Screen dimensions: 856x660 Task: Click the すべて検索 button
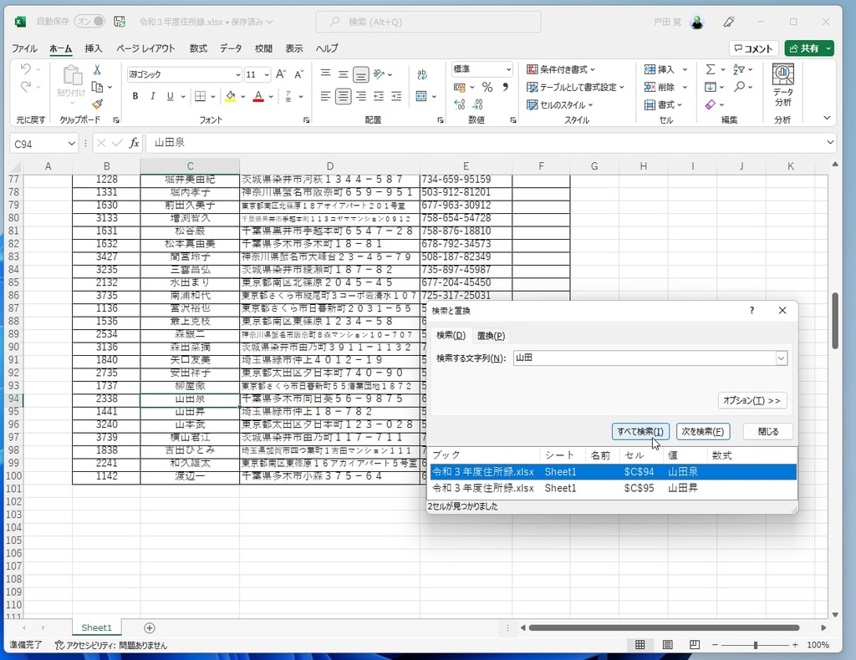(x=640, y=432)
